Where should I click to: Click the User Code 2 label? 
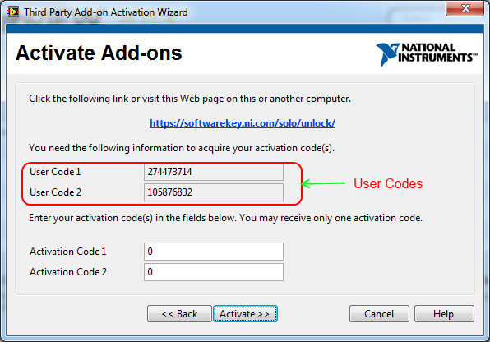[x=55, y=192]
